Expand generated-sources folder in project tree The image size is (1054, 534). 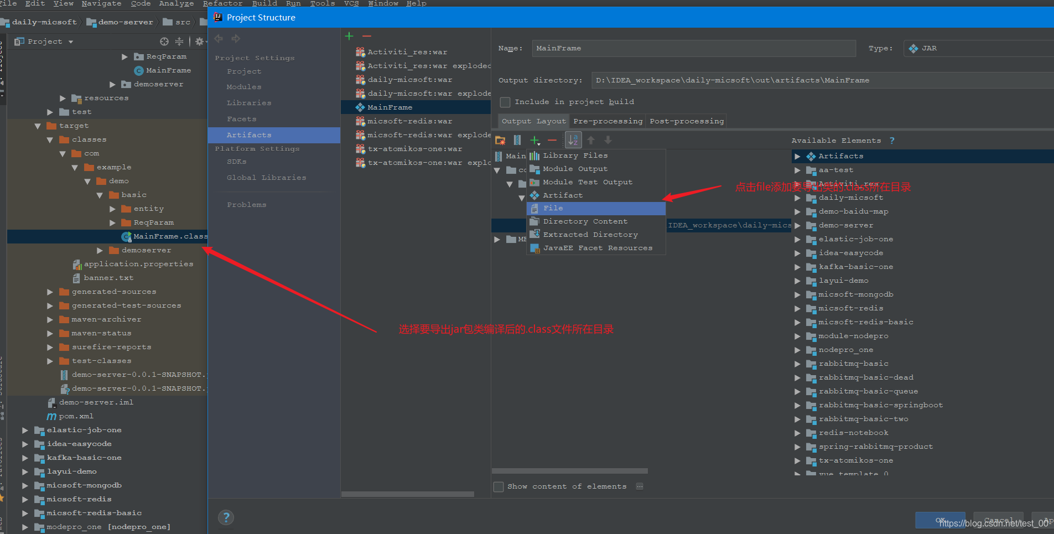[x=50, y=292]
